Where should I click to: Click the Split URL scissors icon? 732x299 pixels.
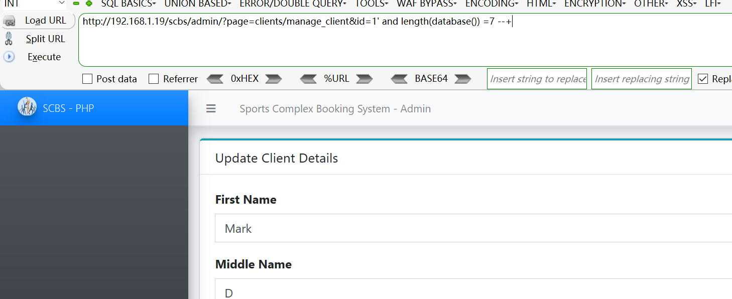click(9, 39)
